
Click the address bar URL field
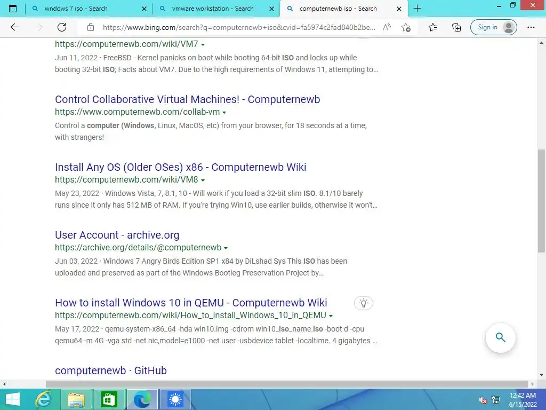pos(239,27)
